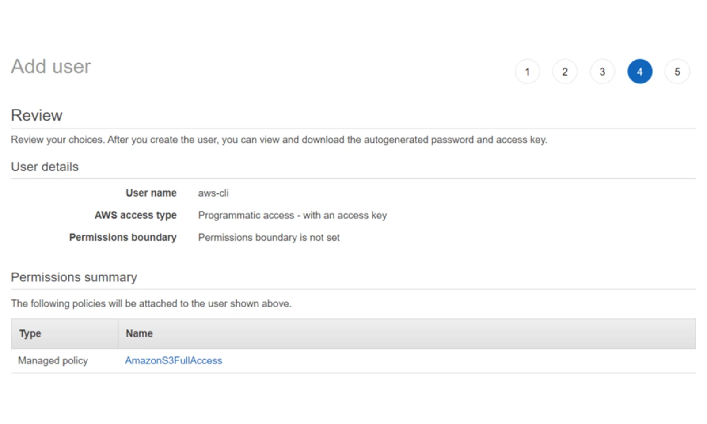This screenshot has width=707, height=424.
Task: Go to wizard step 1
Action: 527,72
